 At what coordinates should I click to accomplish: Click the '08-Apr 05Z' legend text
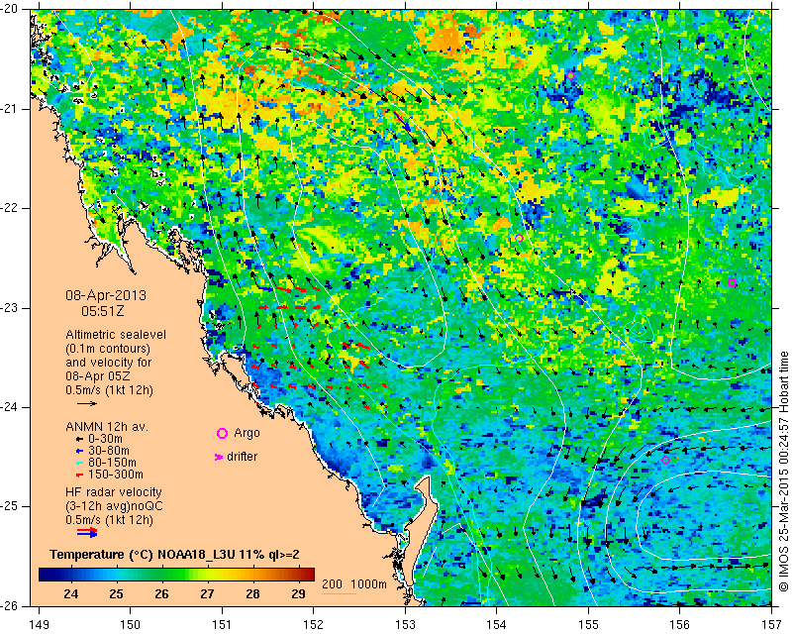click(97, 376)
